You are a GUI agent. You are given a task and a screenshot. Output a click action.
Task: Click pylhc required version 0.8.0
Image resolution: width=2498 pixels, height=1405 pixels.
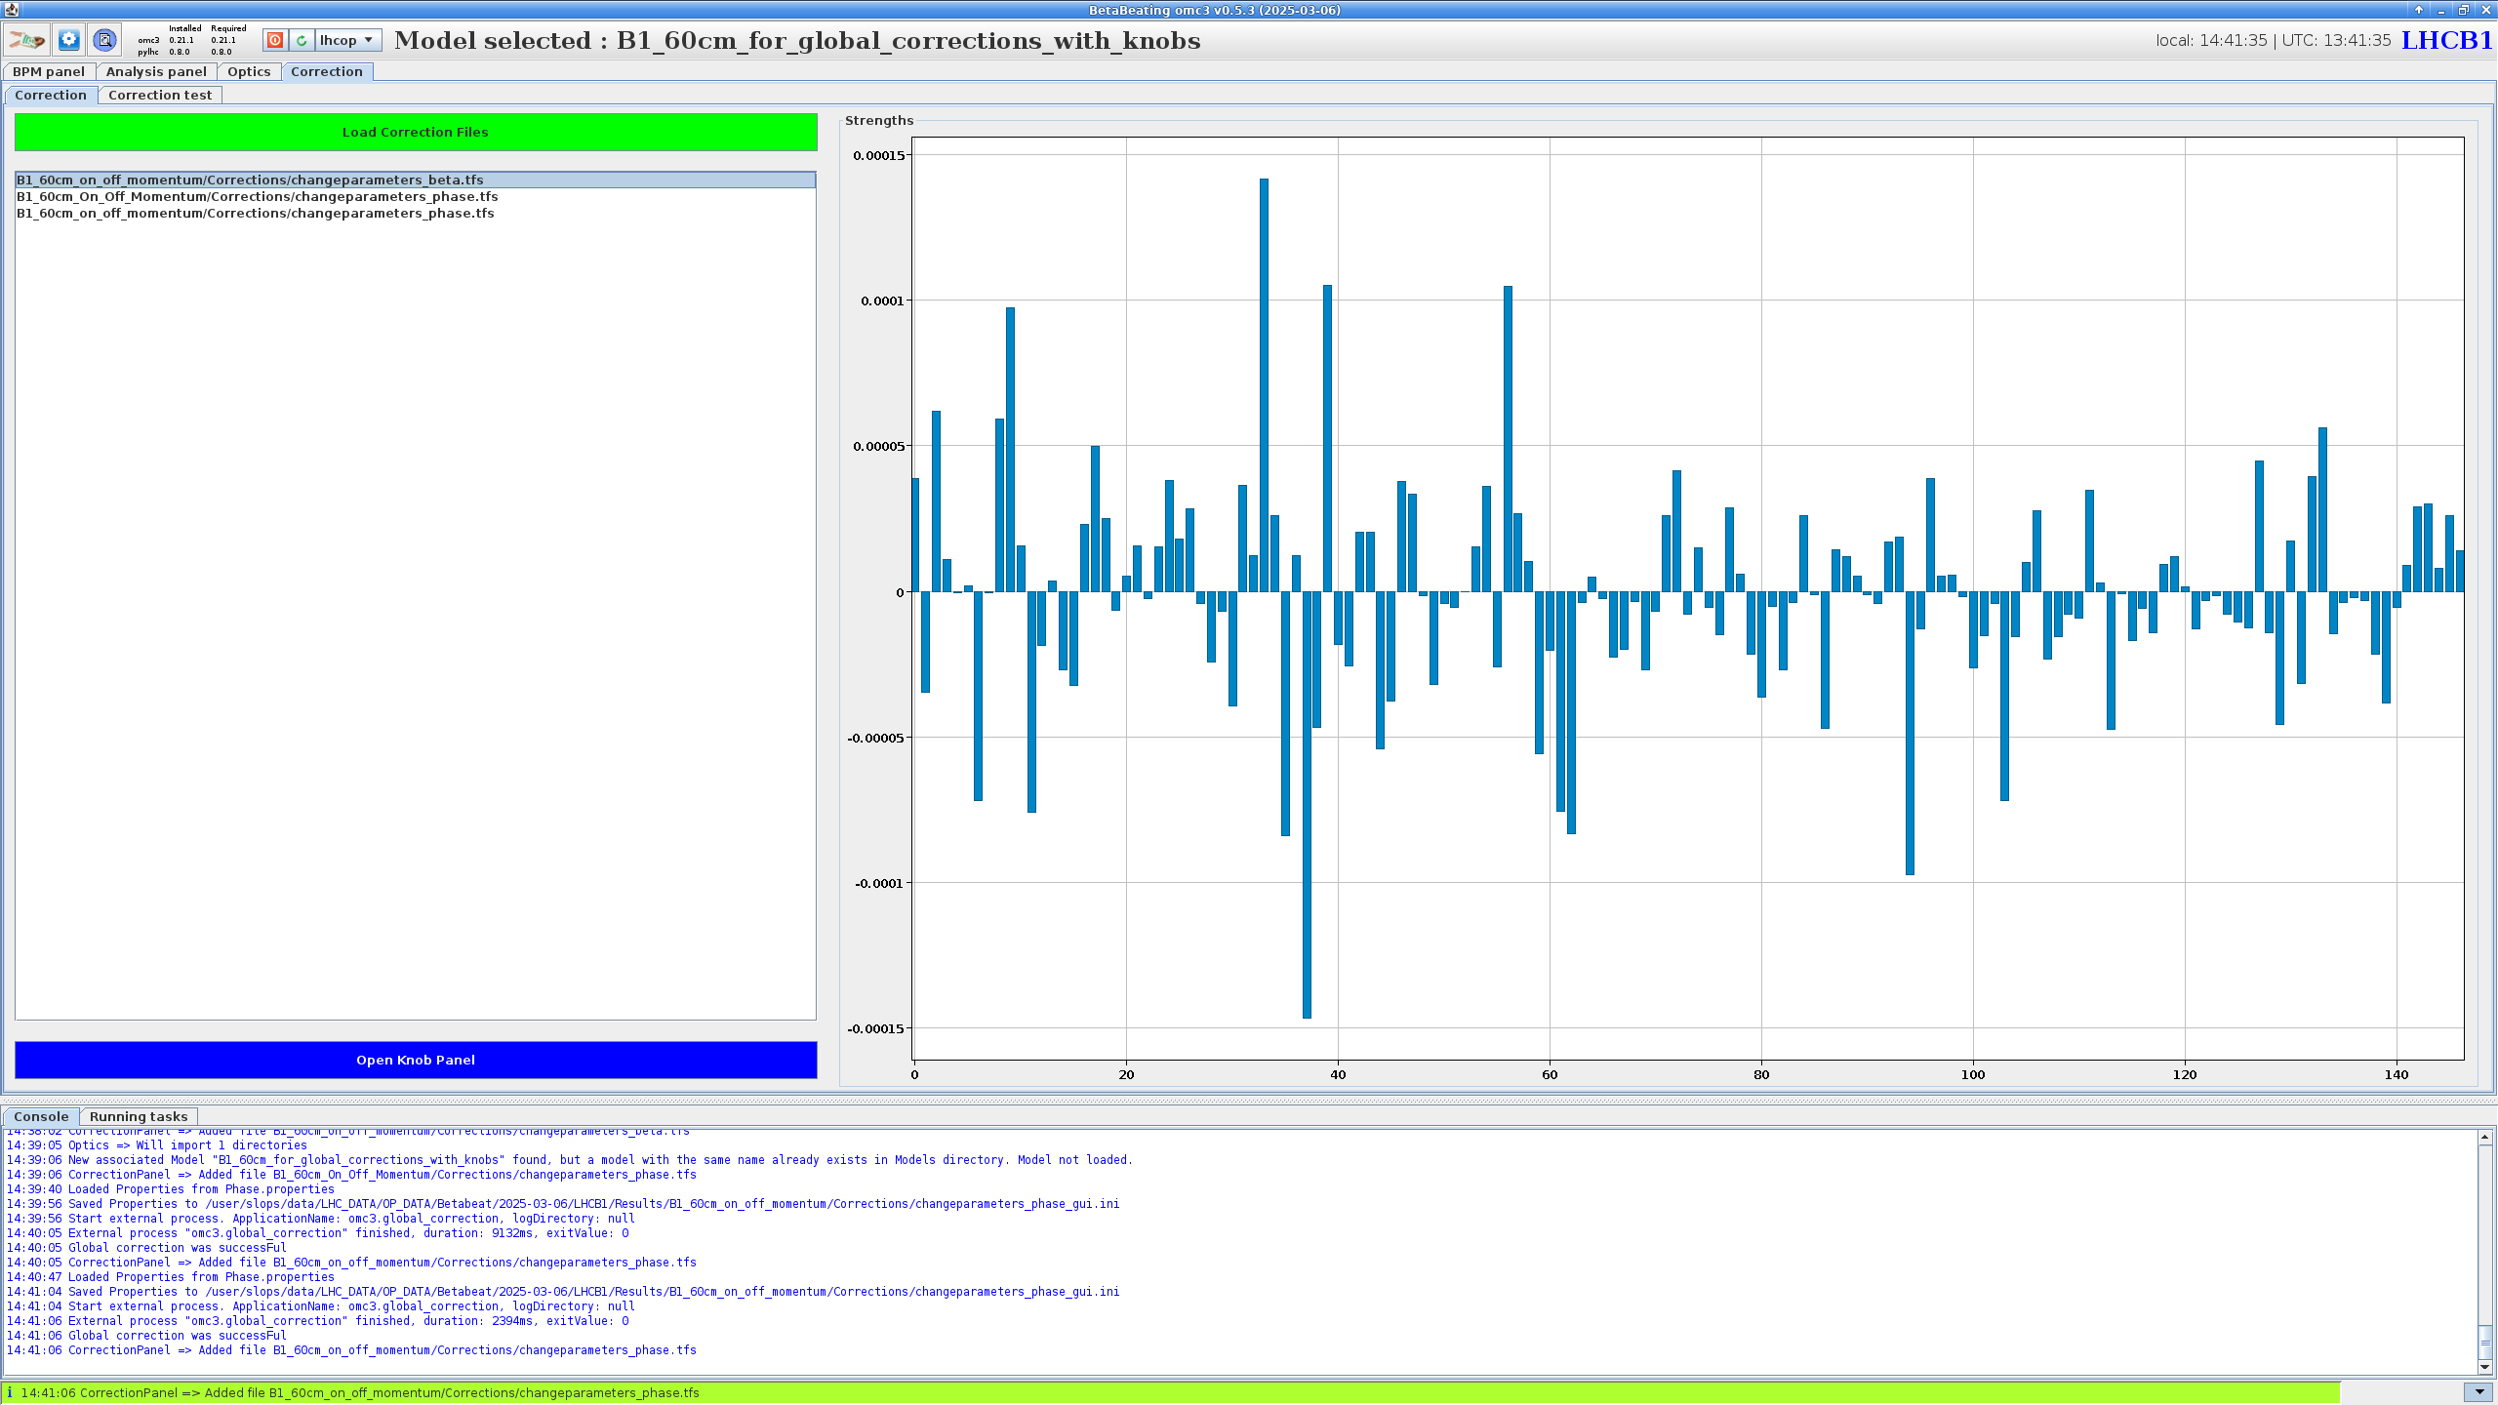[222, 52]
